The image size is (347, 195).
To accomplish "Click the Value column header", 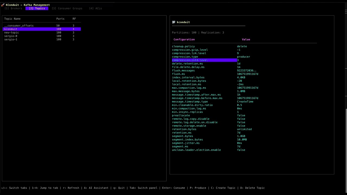I will coord(246,40).
